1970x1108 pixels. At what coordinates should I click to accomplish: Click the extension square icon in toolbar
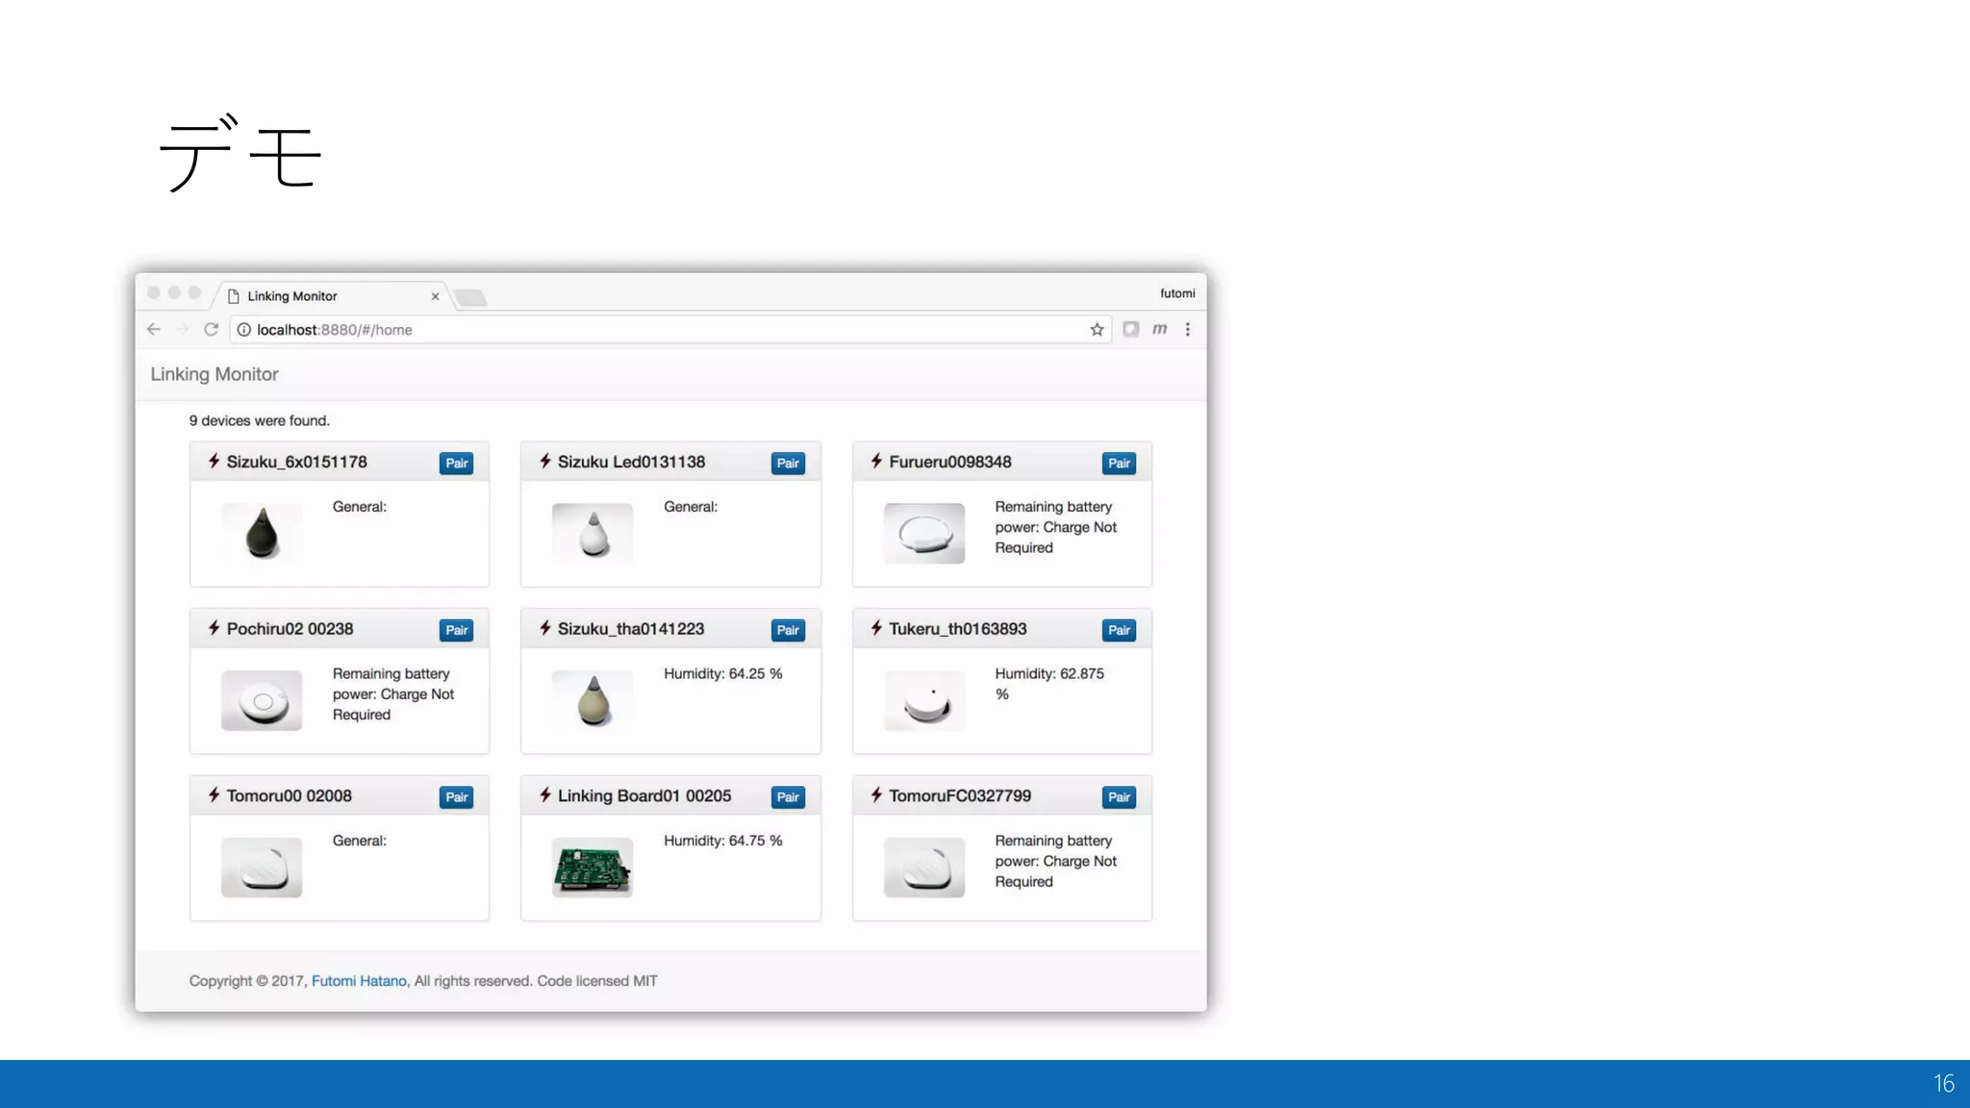[x=1130, y=329]
